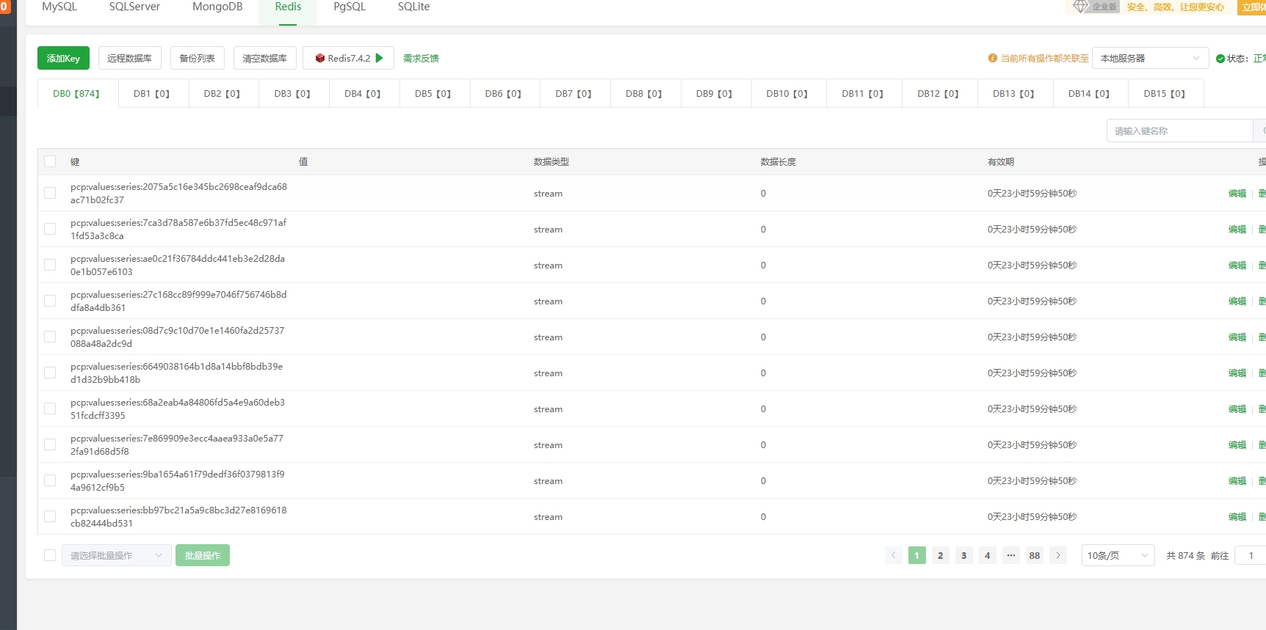The image size is (1266, 630).
Task: Click the 批量操作 batch execute button
Action: [203, 555]
